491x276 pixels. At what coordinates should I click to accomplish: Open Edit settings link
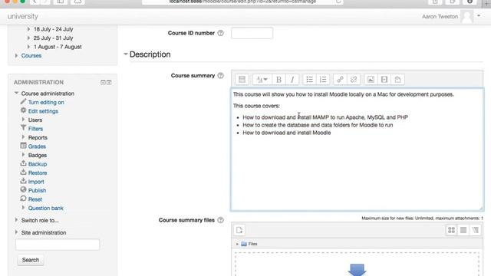43,111
